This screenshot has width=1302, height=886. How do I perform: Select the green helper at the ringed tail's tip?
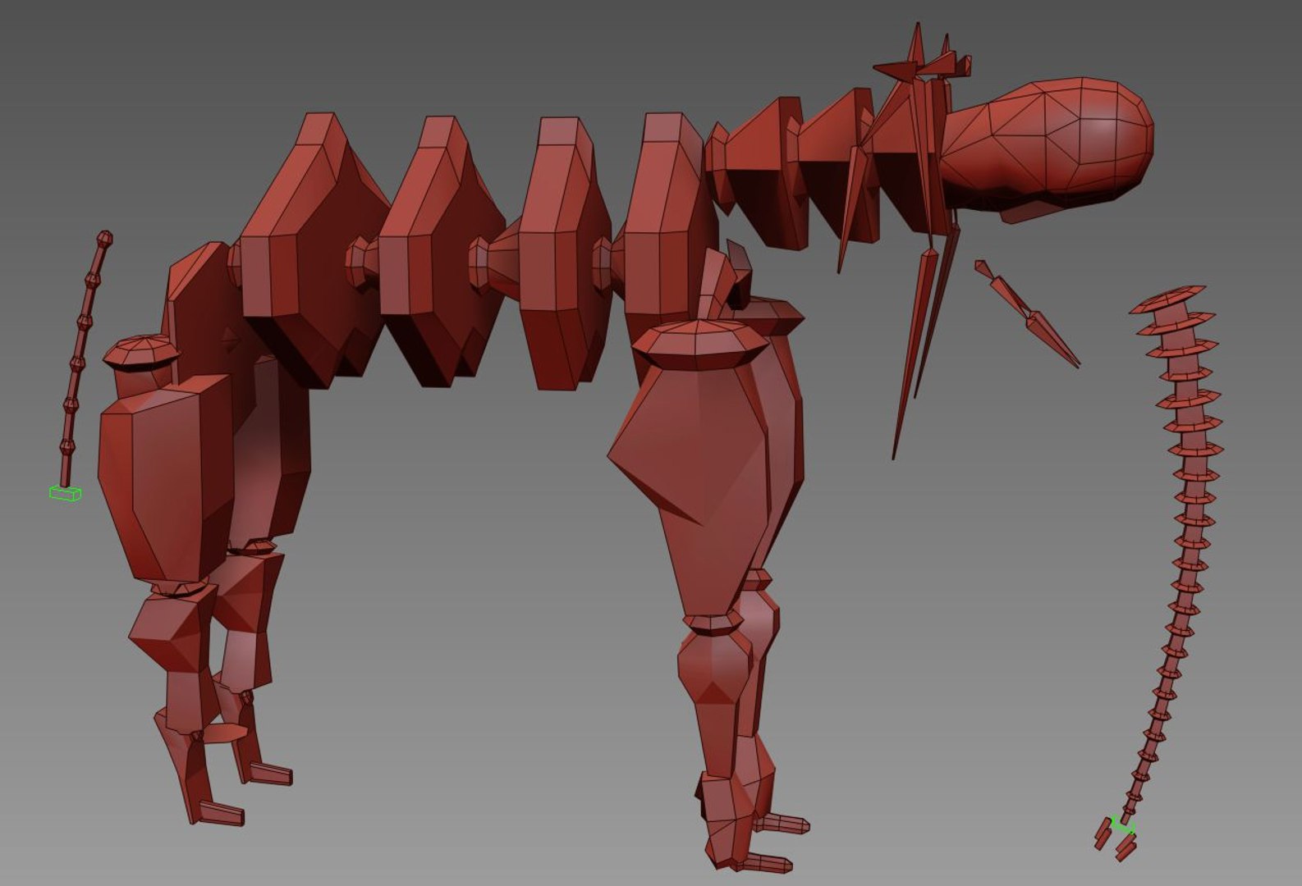(1122, 826)
